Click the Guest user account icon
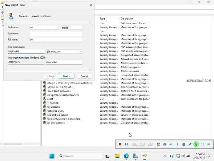Viewport: 214px width, 161px height. [x=45, y=99]
